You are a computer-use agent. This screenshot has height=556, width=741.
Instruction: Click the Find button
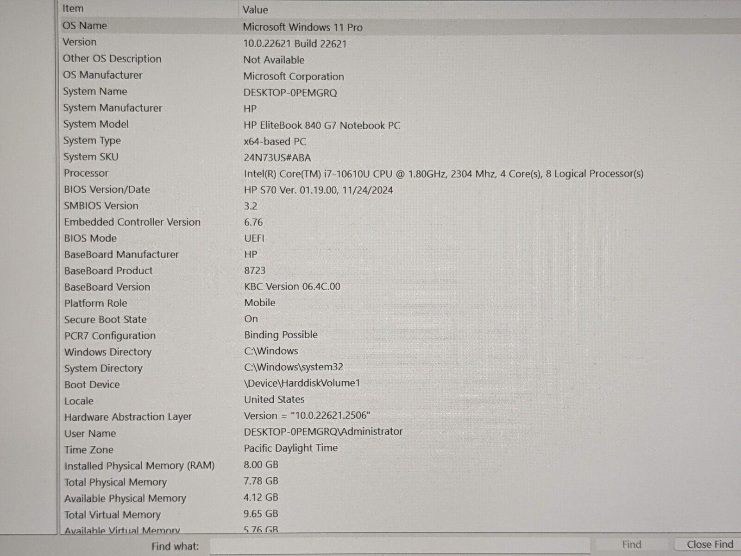pyautogui.click(x=631, y=544)
